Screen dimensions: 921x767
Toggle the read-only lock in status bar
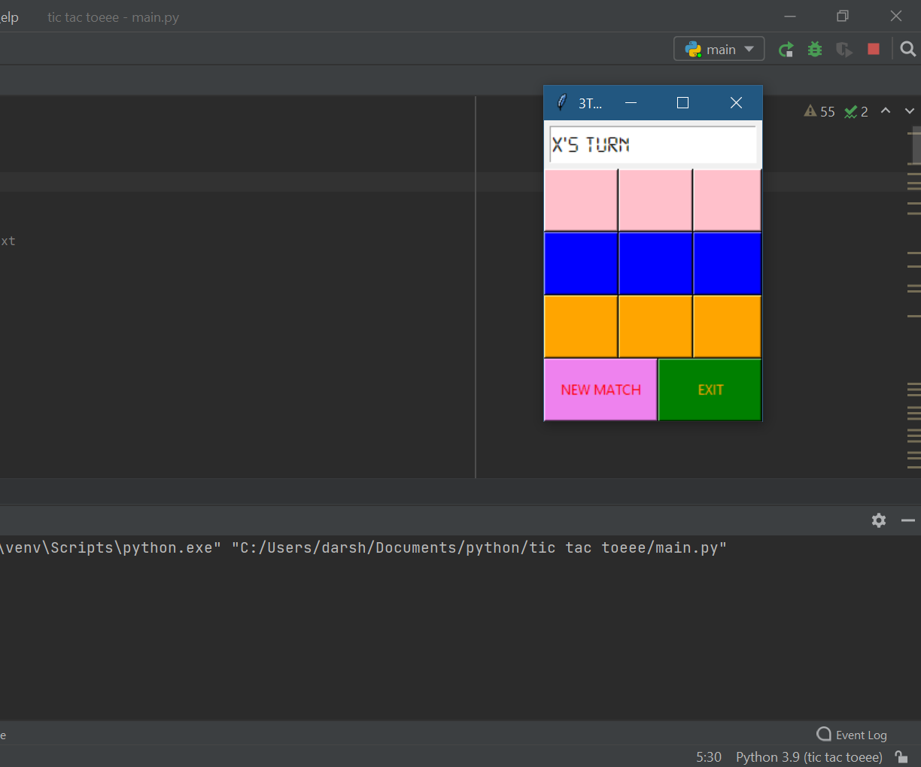(901, 757)
